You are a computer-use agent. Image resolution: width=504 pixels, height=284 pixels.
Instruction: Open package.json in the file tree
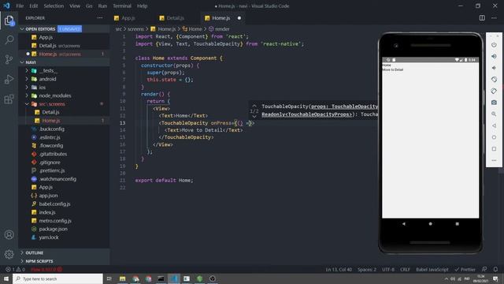(53, 229)
